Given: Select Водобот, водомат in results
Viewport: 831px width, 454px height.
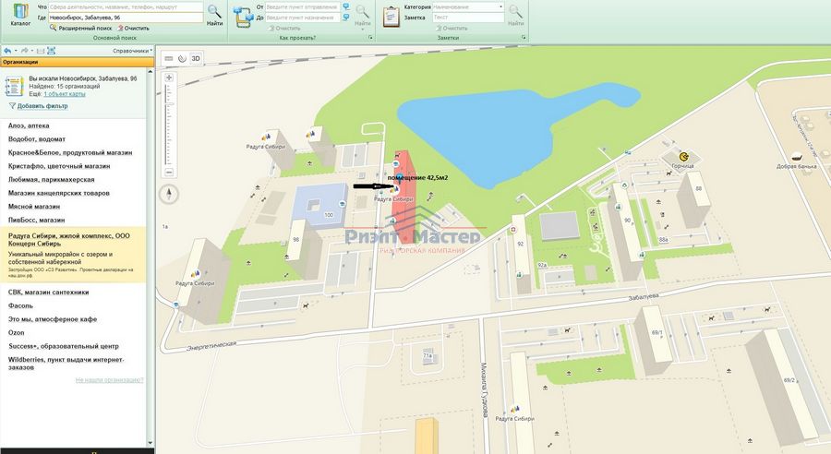Looking at the screenshot, I should point(37,138).
